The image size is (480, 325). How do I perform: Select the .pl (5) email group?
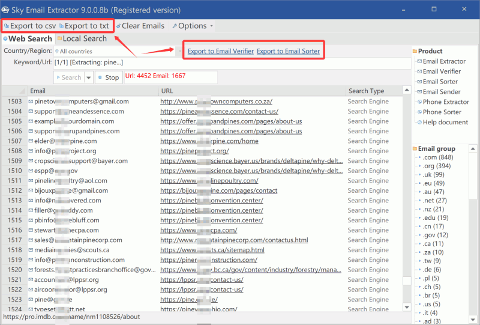point(431,278)
